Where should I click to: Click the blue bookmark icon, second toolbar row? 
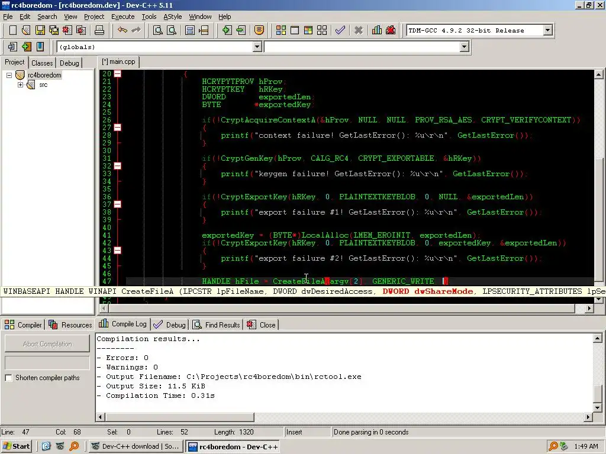[40, 47]
